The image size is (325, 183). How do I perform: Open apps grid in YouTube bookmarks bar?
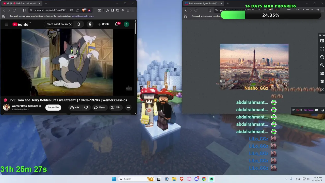(4, 16)
